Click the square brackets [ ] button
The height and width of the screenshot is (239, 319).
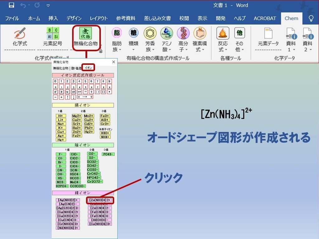[x=103, y=92]
